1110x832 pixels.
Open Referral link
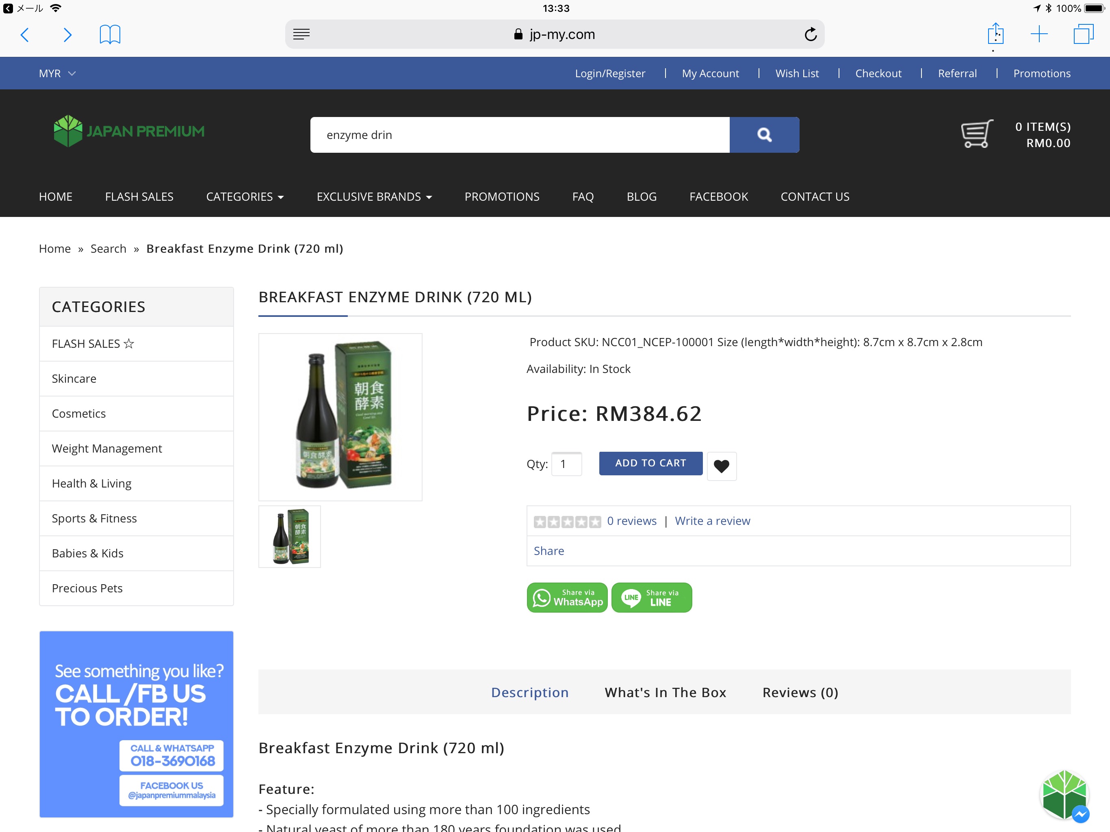point(957,73)
